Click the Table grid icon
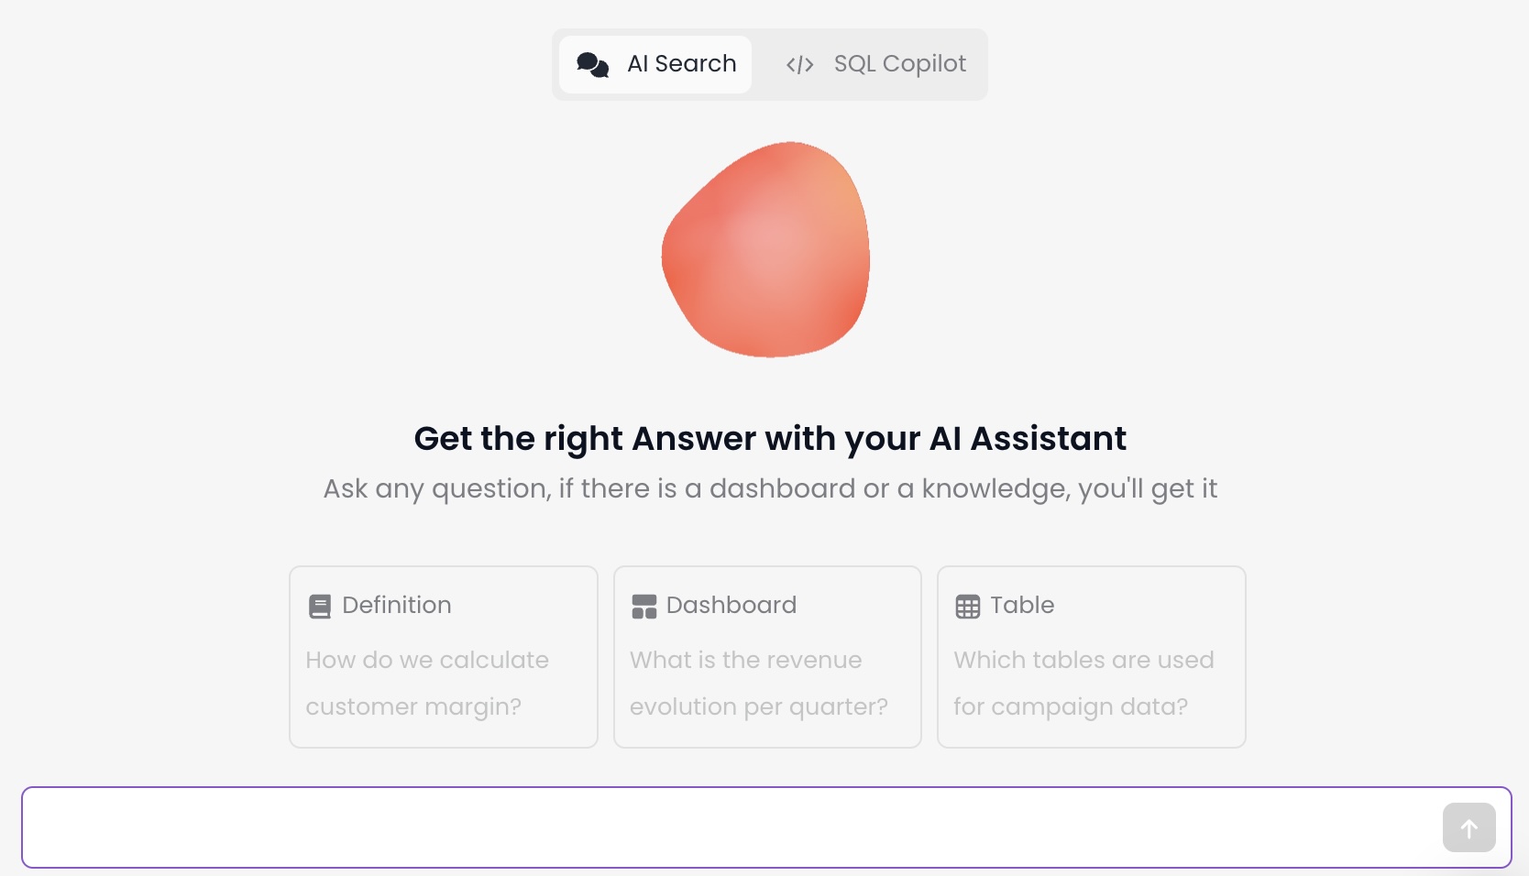 pos(968,607)
